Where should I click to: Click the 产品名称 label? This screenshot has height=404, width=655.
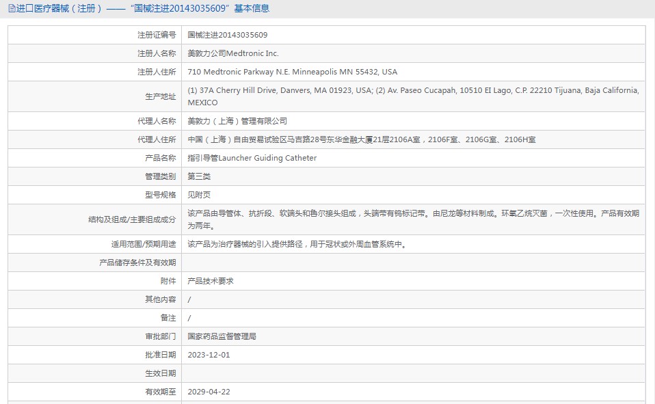click(x=161, y=158)
